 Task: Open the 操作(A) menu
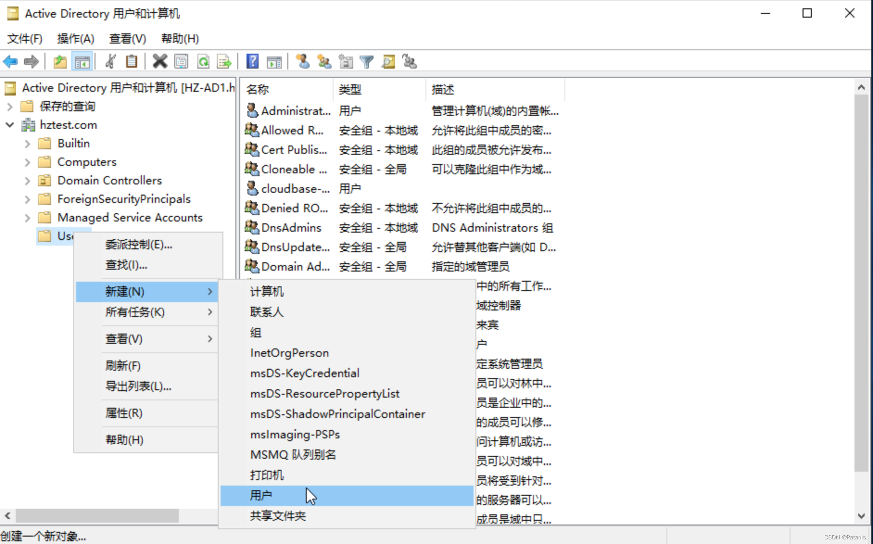(76, 38)
